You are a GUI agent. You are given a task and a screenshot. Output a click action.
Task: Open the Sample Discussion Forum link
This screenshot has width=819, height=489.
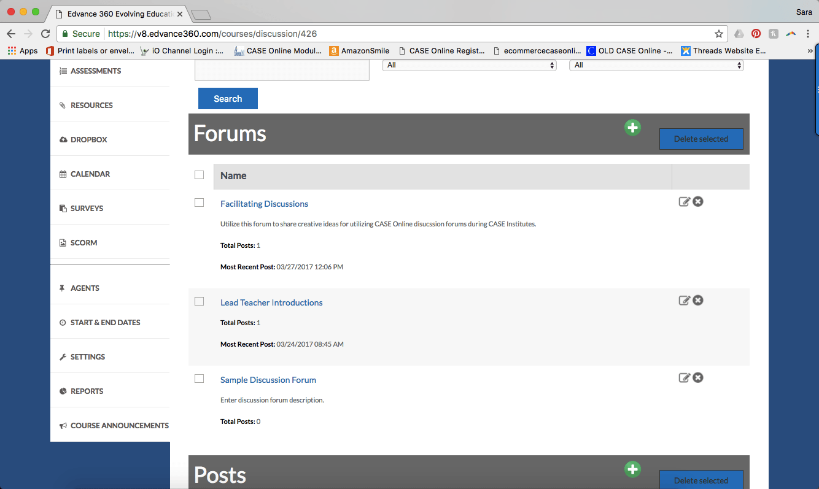(x=268, y=380)
